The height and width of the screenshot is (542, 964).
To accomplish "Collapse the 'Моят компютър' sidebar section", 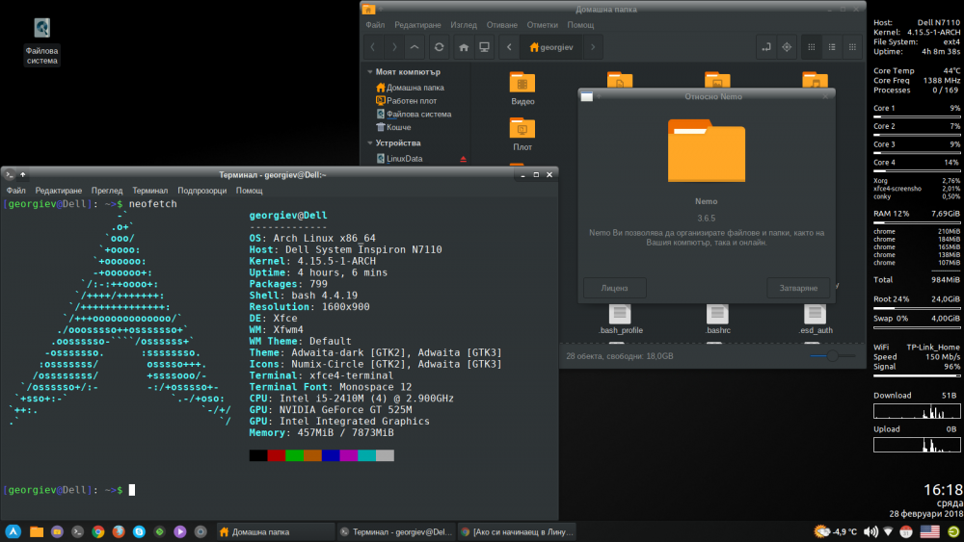I will (x=370, y=72).
